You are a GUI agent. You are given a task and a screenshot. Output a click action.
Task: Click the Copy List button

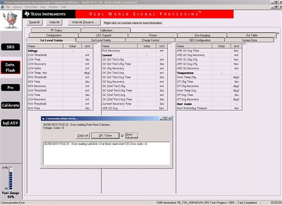coord(83,135)
